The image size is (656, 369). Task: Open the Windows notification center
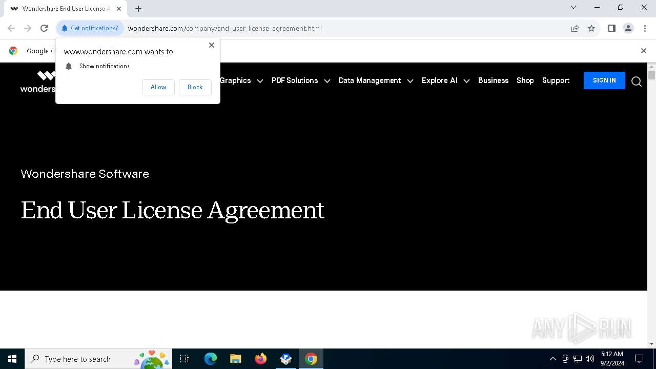click(639, 359)
